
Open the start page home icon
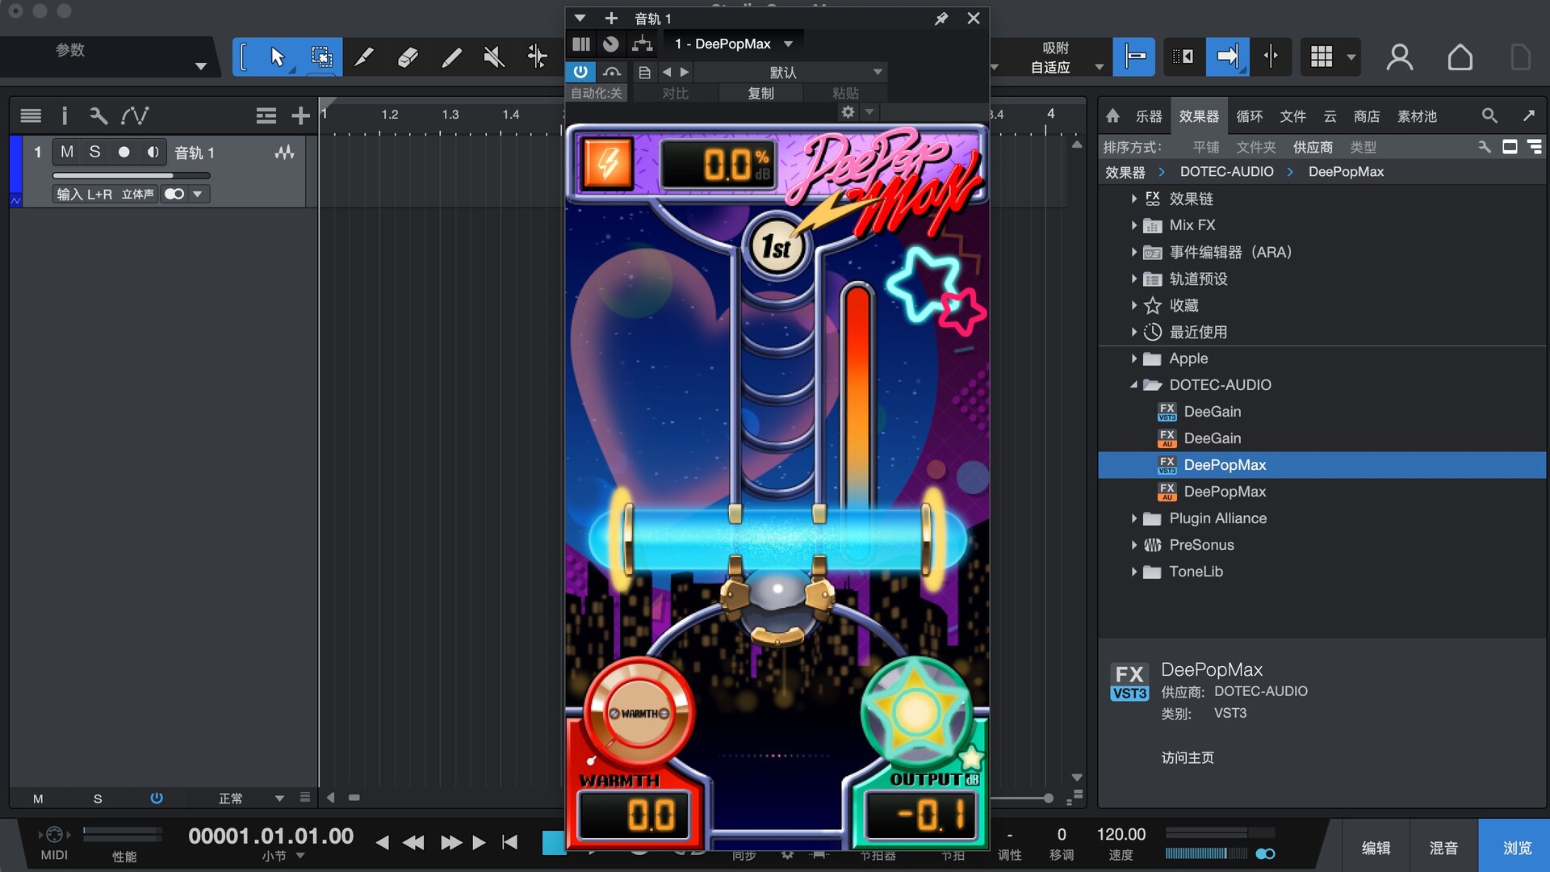tap(1460, 57)
